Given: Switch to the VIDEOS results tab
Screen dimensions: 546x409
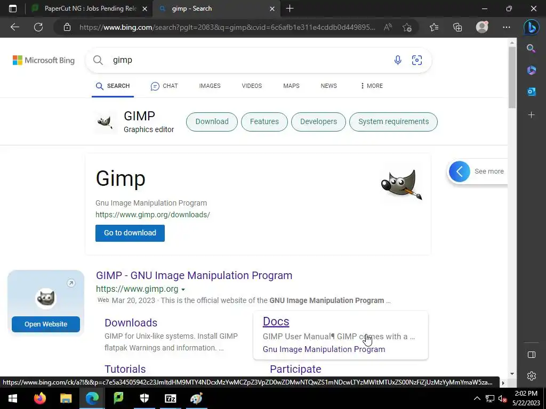Looking at the screenshot, I should 252,86.
